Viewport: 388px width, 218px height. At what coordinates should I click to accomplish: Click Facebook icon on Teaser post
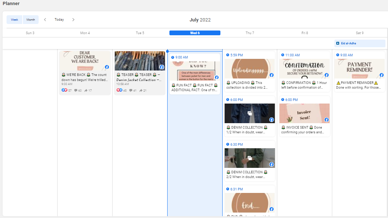coord(162,67)
